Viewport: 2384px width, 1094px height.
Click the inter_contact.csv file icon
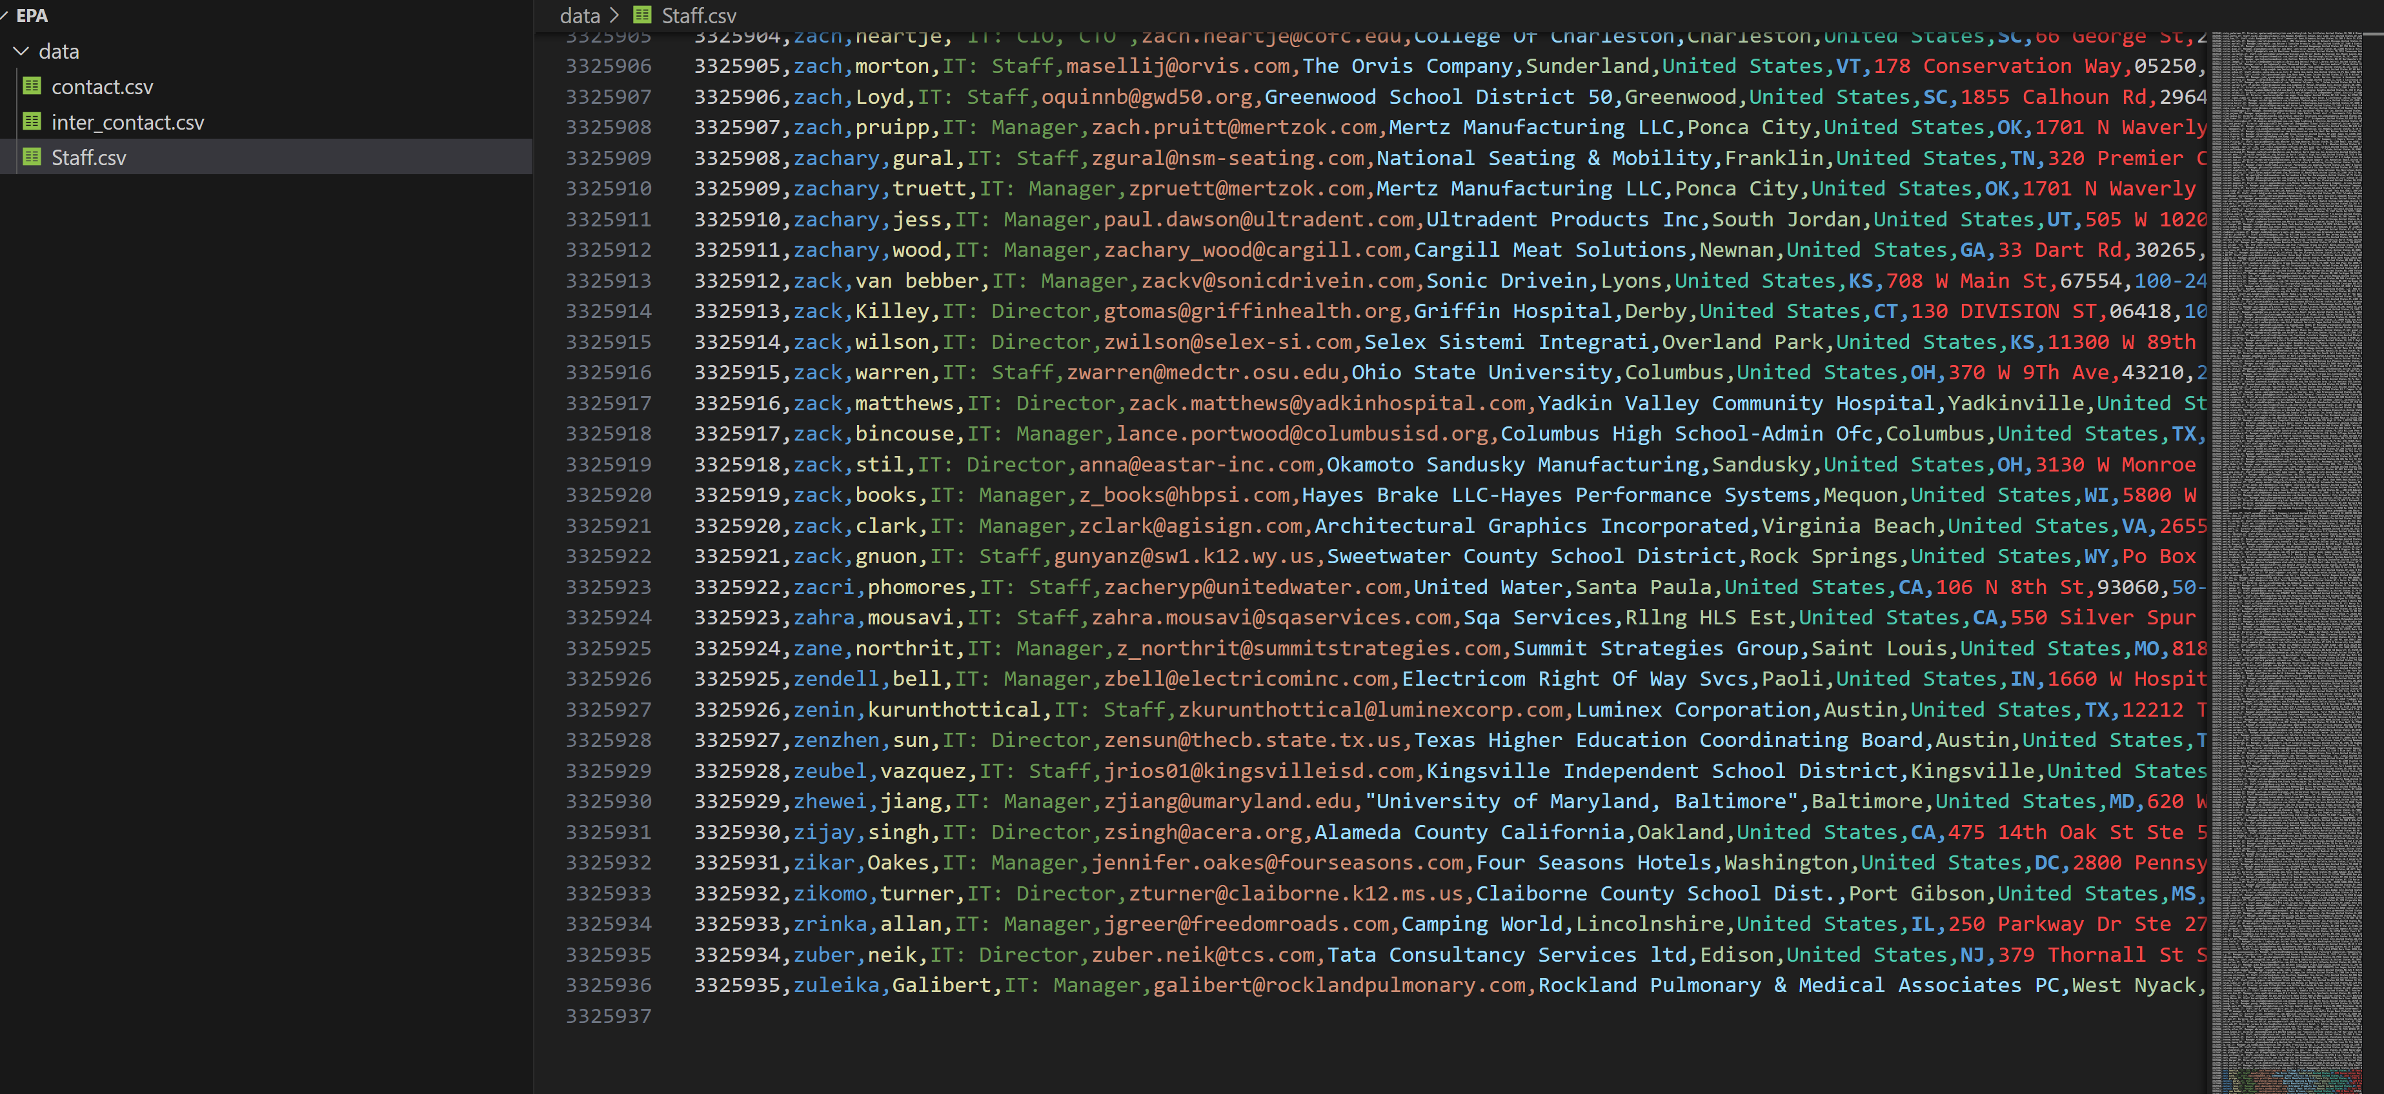(x=32, y=121)
